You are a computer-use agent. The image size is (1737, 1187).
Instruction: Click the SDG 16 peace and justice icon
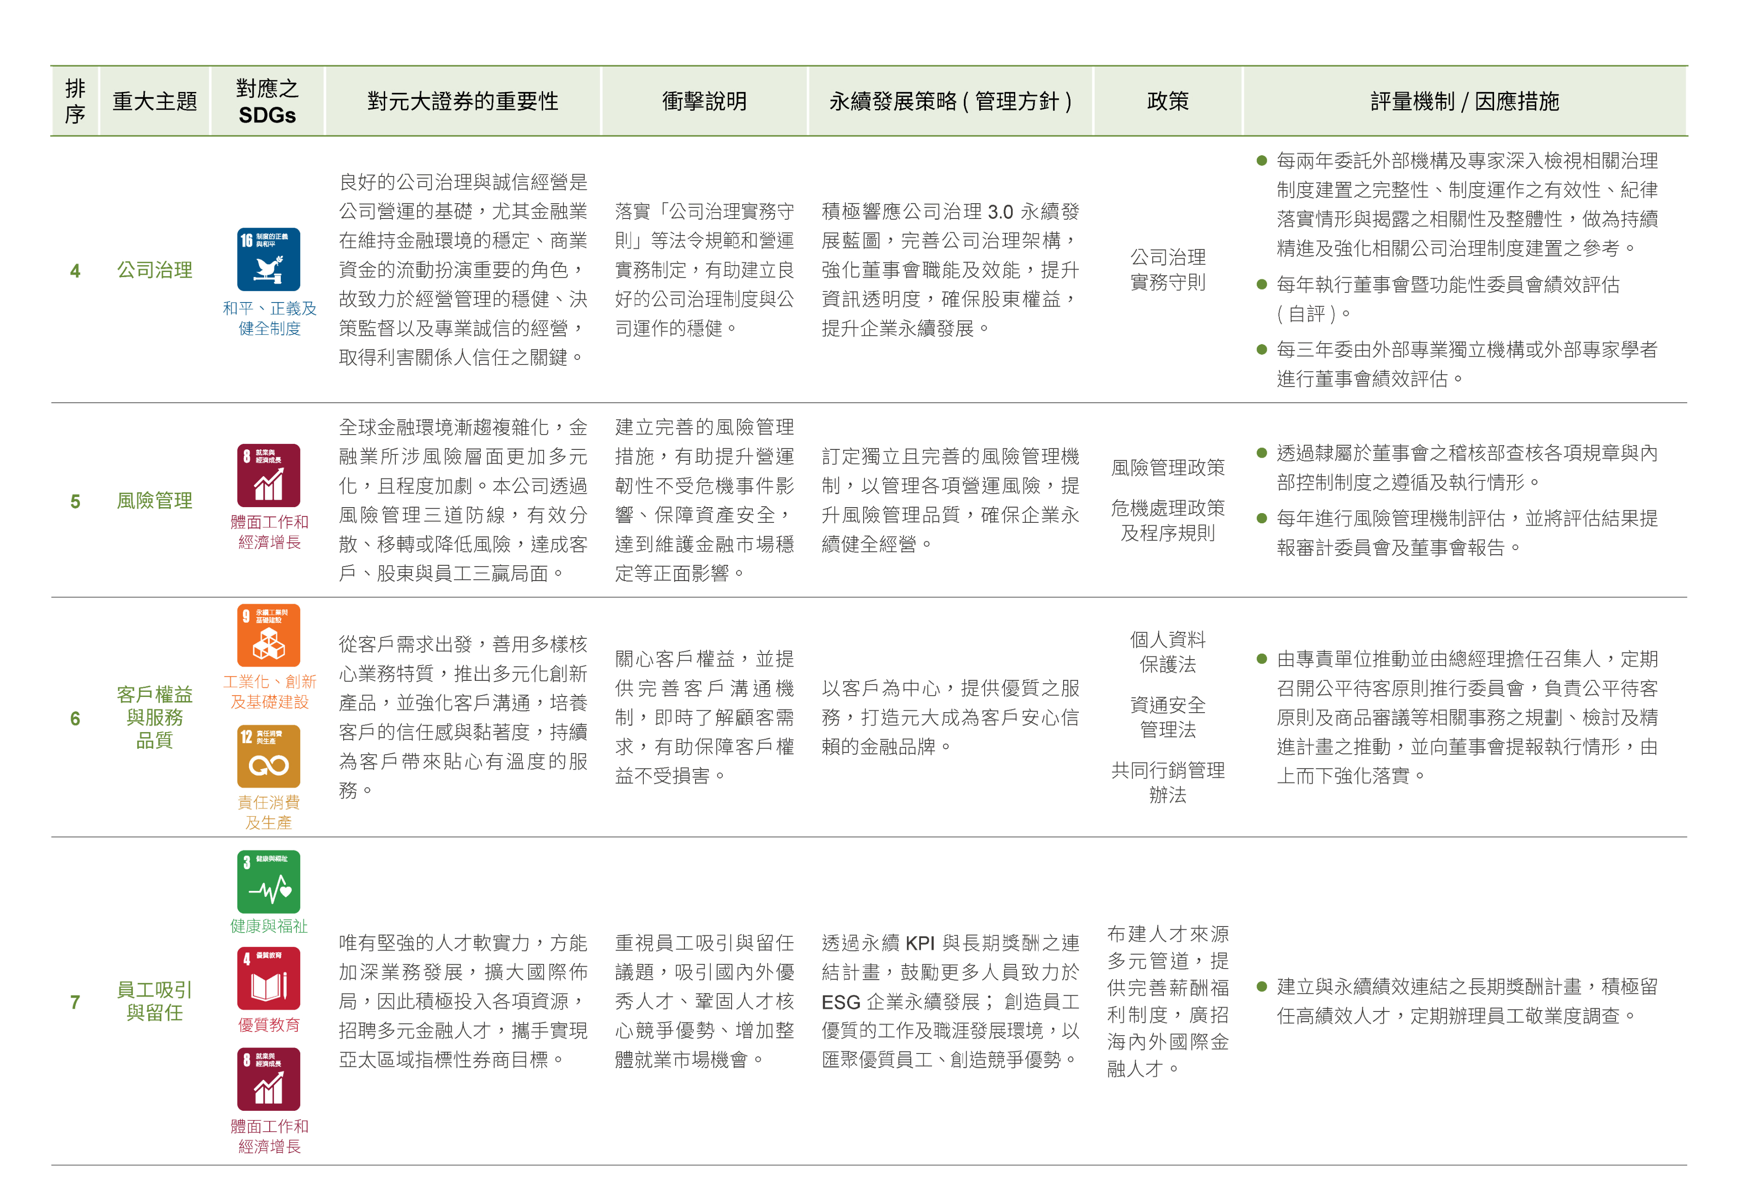point(268,260)
